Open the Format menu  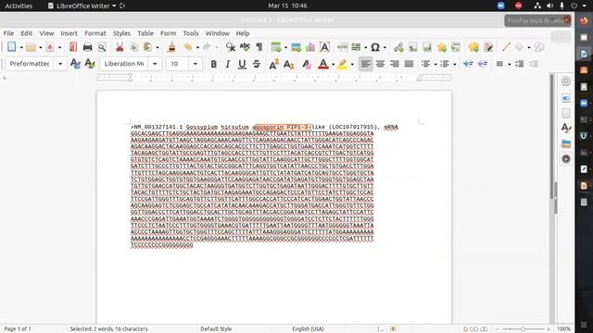pos(95,33)
